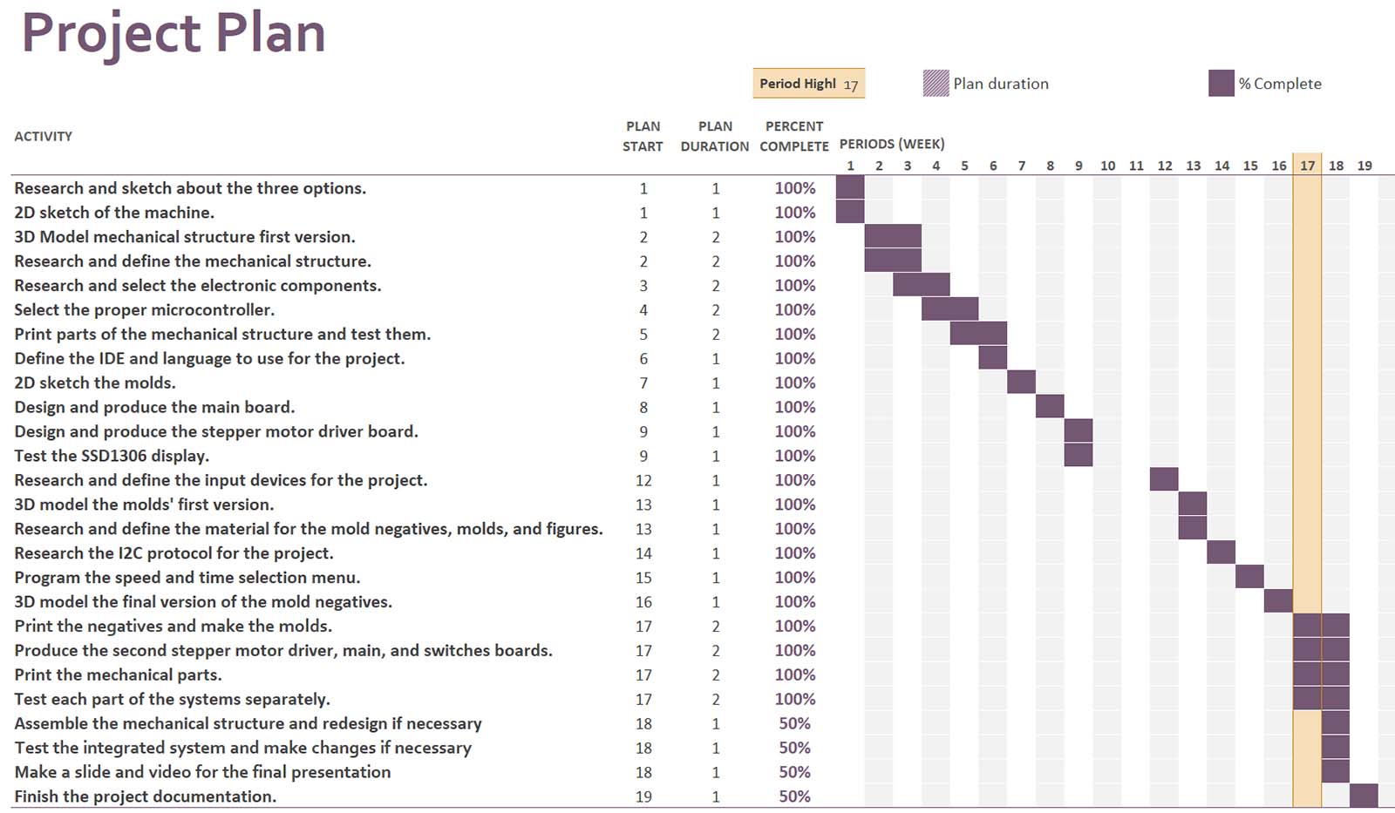Select 'Test the SSD1306 display.' activity
This screenshot has width=1395, height=813.
click(112, 457)
